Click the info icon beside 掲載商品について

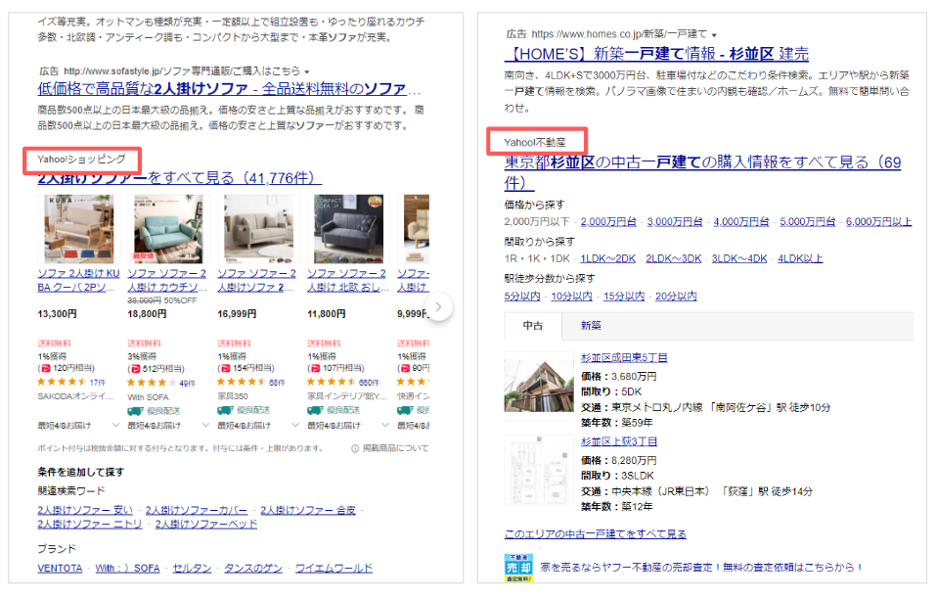355,448
